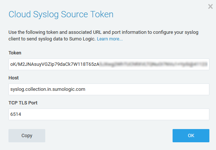Click the blurred part of the token

(153, 64)
